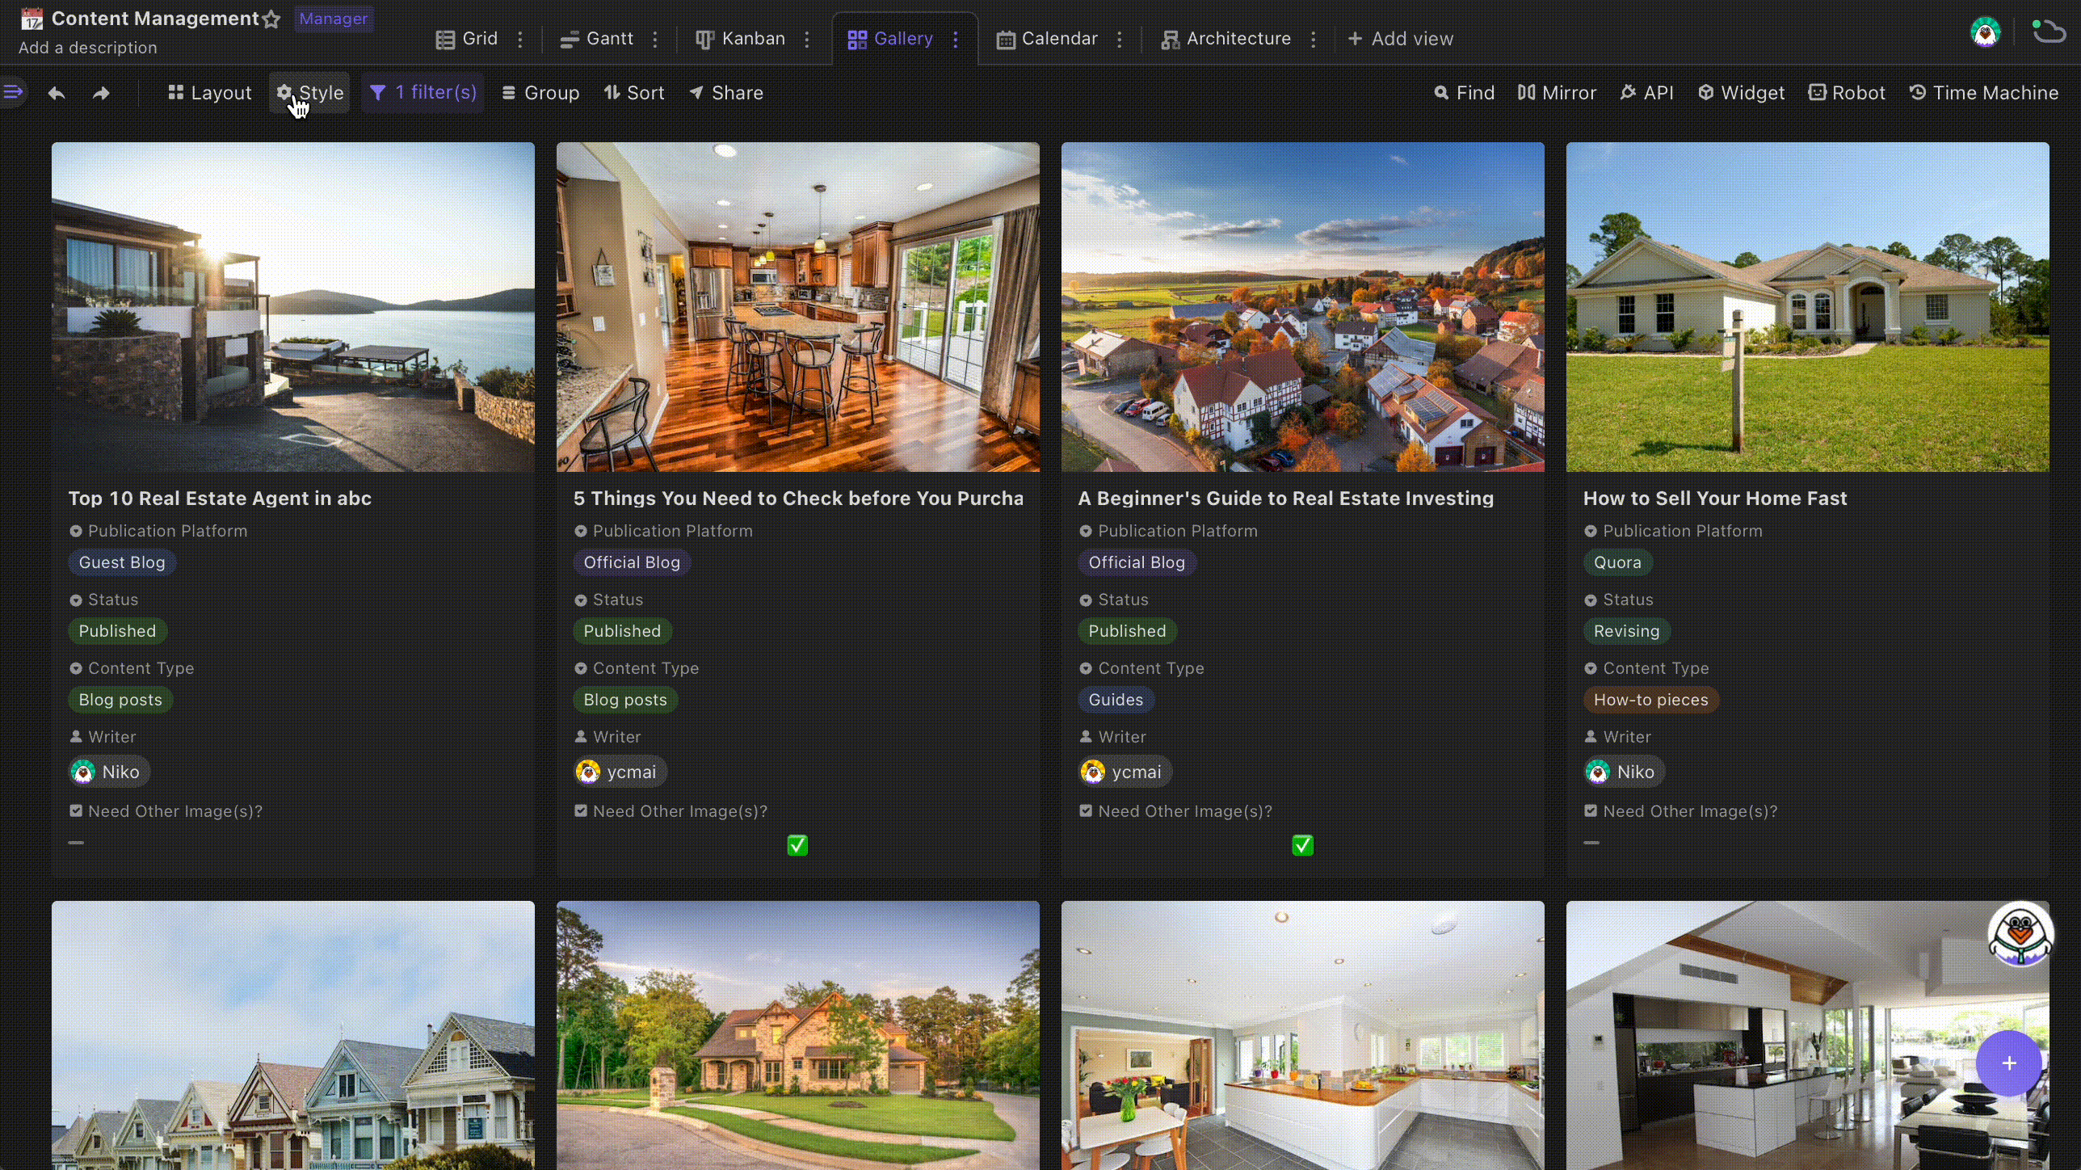Viewport: 2081px width, 1170px height.
Task: Add a new record with plus button
Action: [2009, 1063]
